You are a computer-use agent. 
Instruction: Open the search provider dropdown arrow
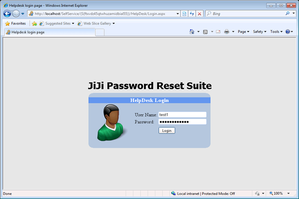294,13
